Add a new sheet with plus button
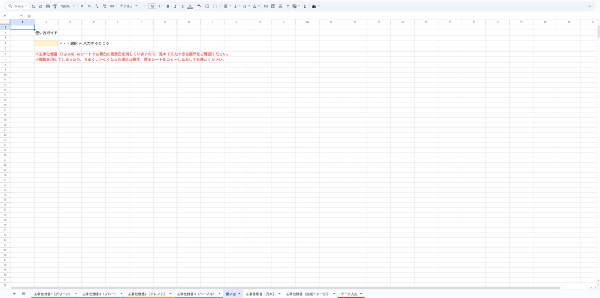The height and width of the screenshot is (298, 600). point(15,293)
